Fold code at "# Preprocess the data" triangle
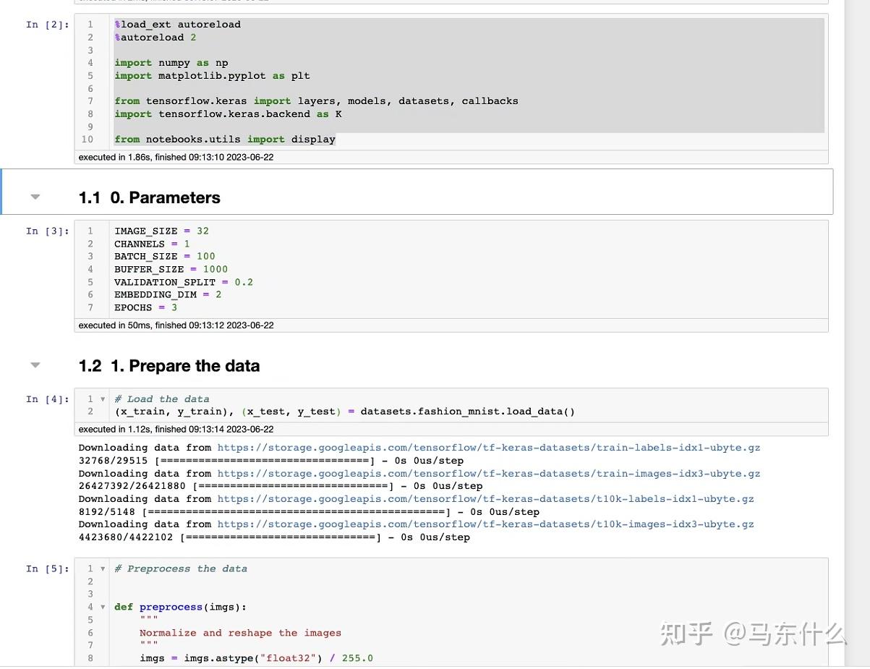This screenshot has height=669, width=870. tap(103, 569)
